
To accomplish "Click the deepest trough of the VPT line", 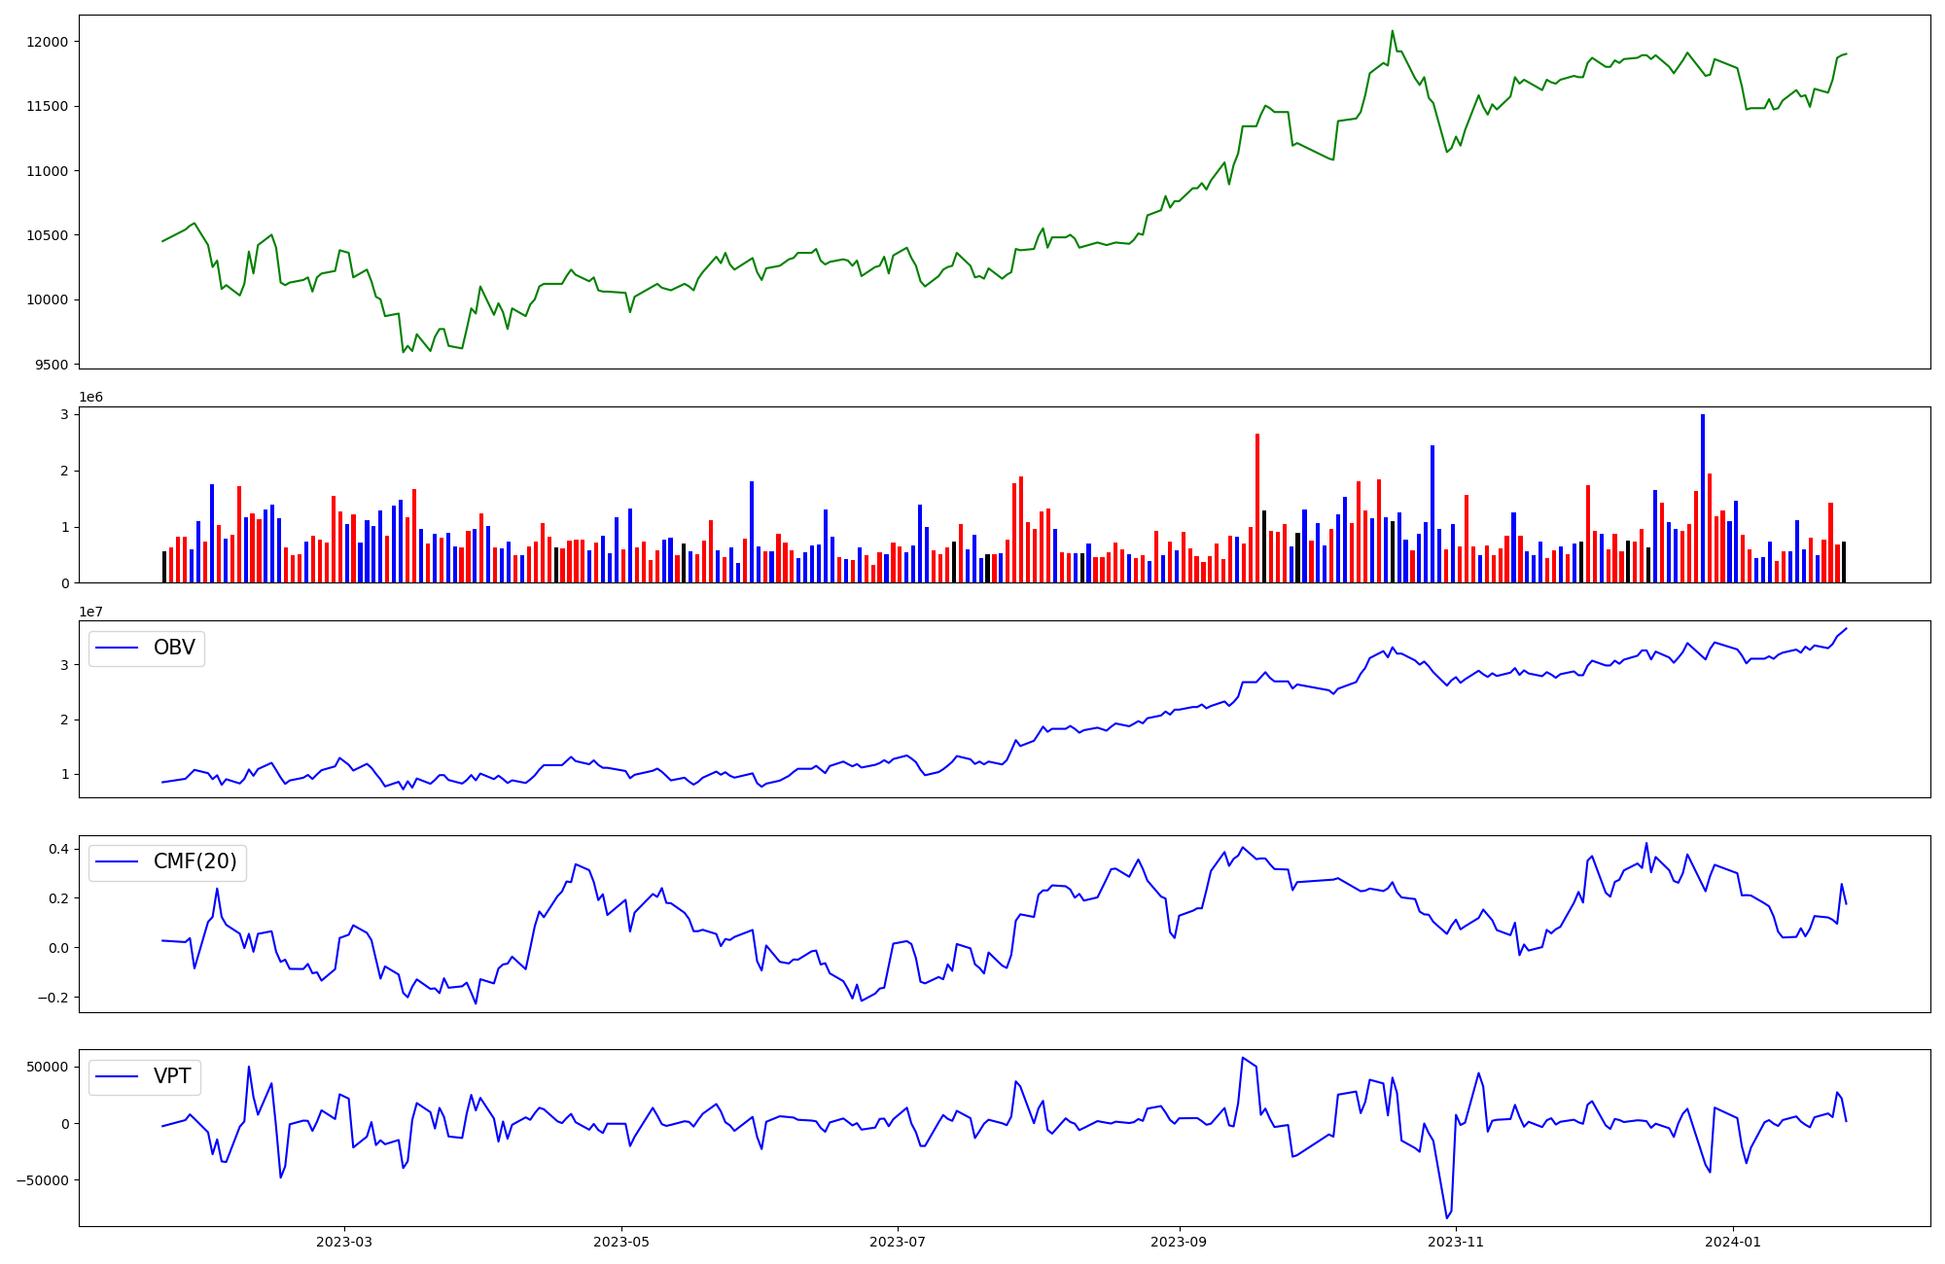I will click(x=1446, y=1217).
